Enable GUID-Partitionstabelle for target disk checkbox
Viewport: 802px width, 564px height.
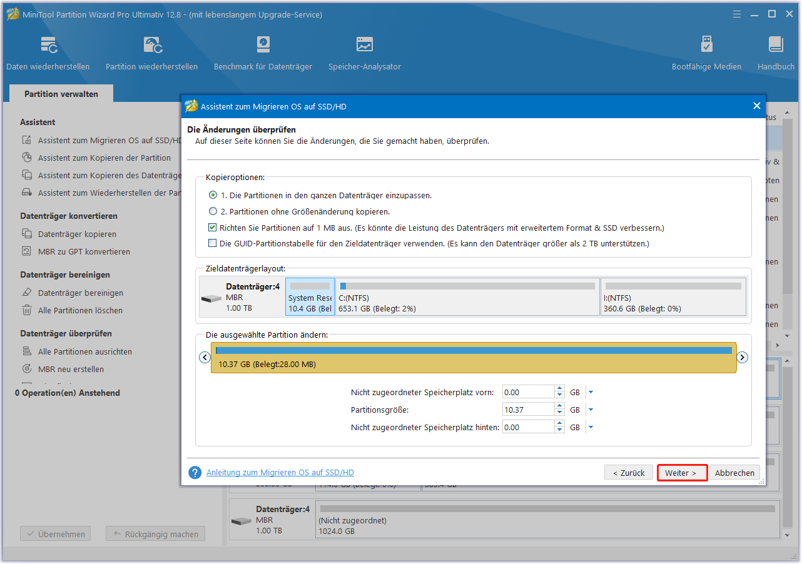[x=213, y=243]
